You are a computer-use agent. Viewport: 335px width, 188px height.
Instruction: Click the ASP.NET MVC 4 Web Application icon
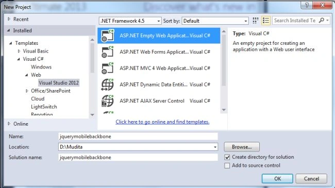point(108,68)
